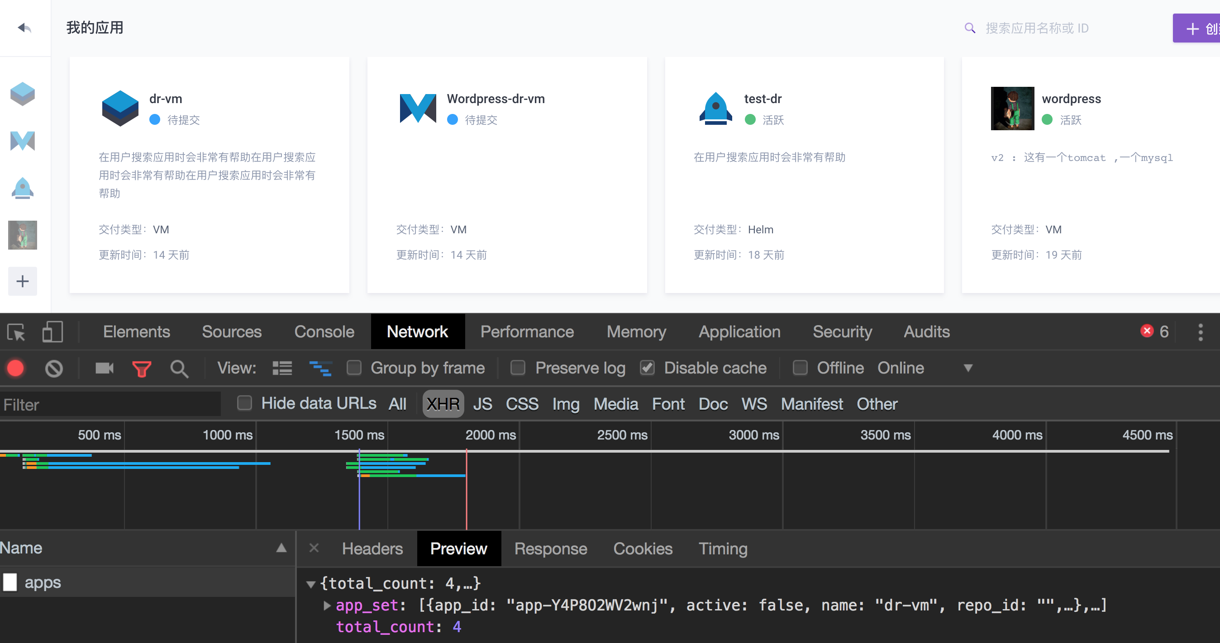Collapse the total_count JSON object
This screenshot has width=1220, height=643.
(x=311, y=584)
